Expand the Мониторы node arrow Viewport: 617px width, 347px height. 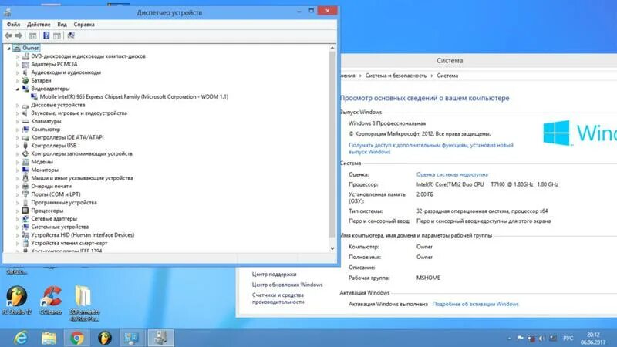coord(17,170)
